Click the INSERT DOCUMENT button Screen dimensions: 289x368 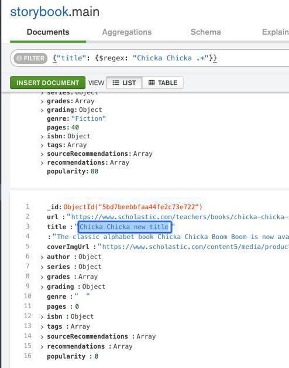pos(47,83)
